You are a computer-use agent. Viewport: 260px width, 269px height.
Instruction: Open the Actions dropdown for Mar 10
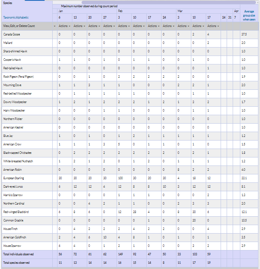[198, 26]
